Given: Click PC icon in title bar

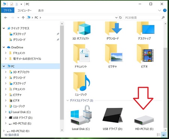Looking at the screenshot, I should click(x=5, y=4).
